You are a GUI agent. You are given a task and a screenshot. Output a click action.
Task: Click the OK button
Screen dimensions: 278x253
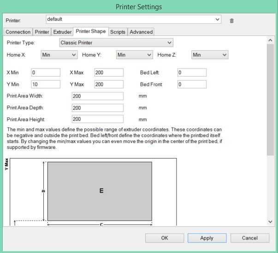point(165,238)
